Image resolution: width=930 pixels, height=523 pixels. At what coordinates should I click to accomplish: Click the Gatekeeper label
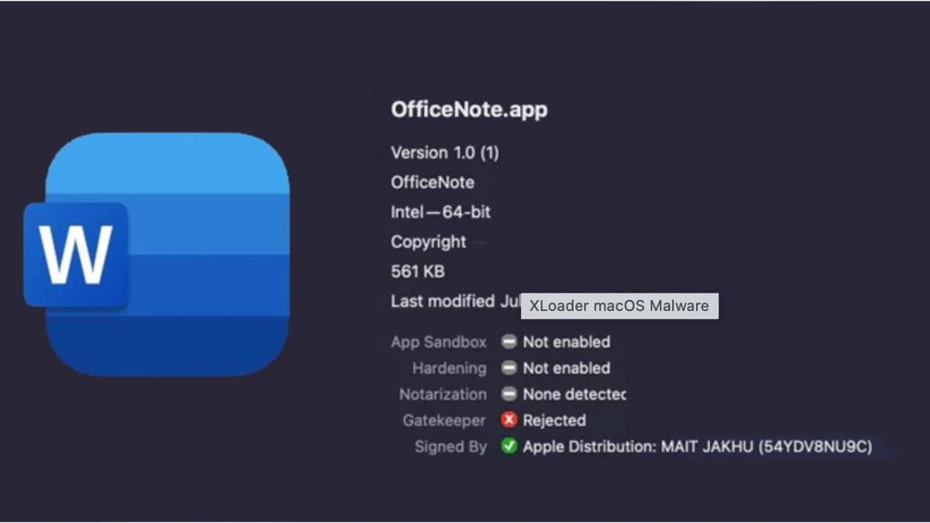444,421
